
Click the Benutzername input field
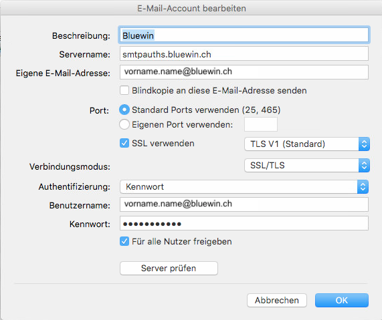coord(244,204)
